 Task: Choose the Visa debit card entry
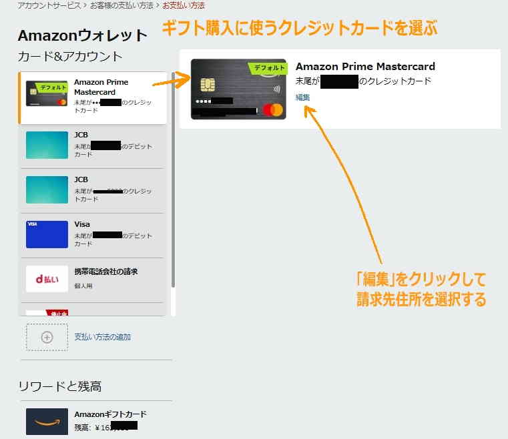tap(93, 236)
